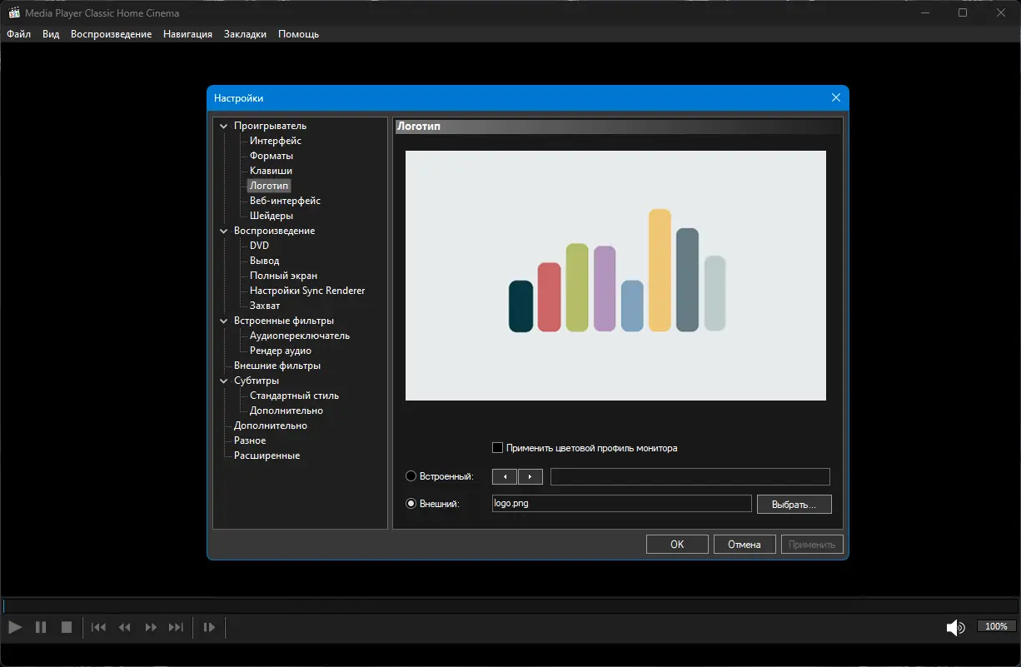Select Полный экран in settings tree

tap(283, 276)
